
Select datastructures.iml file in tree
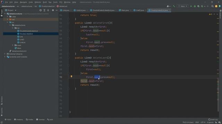19,51
